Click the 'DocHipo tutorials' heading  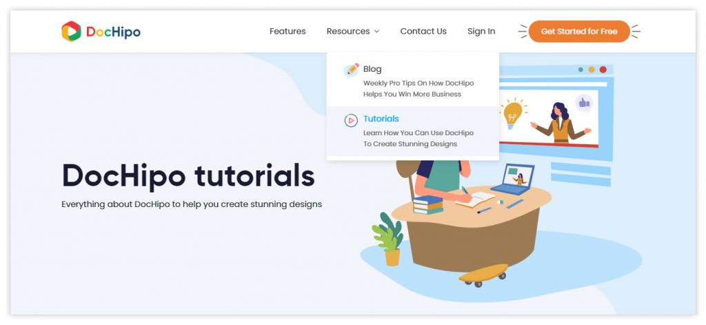(188, 175)
